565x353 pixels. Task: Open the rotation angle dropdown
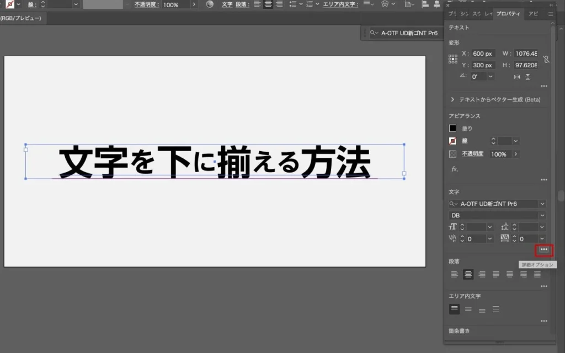click(491, 77)
